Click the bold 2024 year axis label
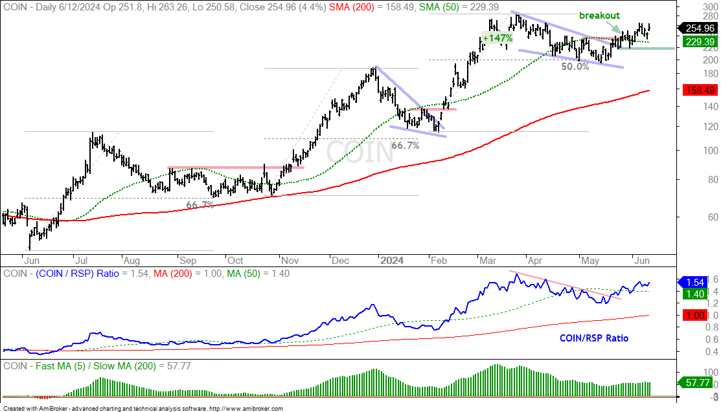 click(392, 261)
